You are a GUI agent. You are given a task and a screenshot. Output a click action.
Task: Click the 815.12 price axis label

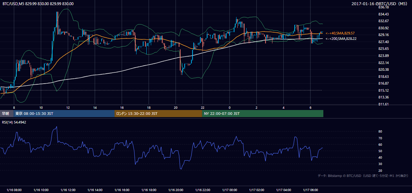[383, 90]
